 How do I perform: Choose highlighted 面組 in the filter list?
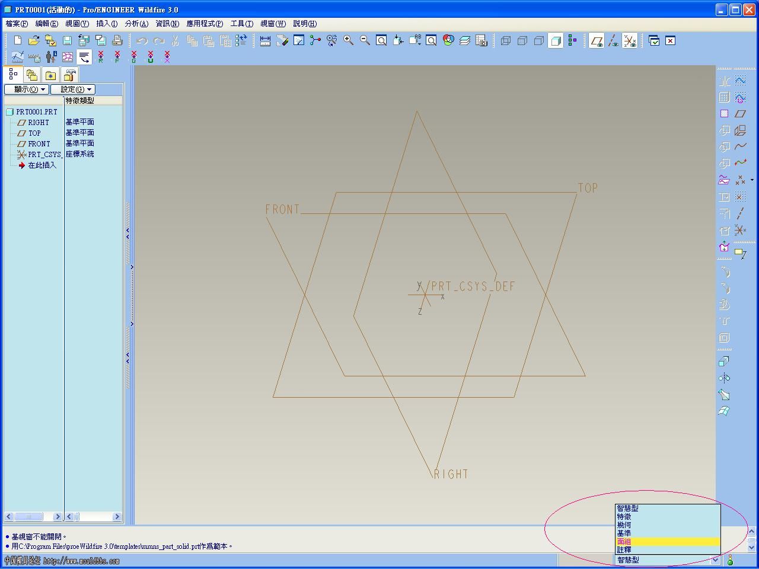(668, 542)
